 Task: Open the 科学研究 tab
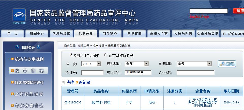coord(110,34)
